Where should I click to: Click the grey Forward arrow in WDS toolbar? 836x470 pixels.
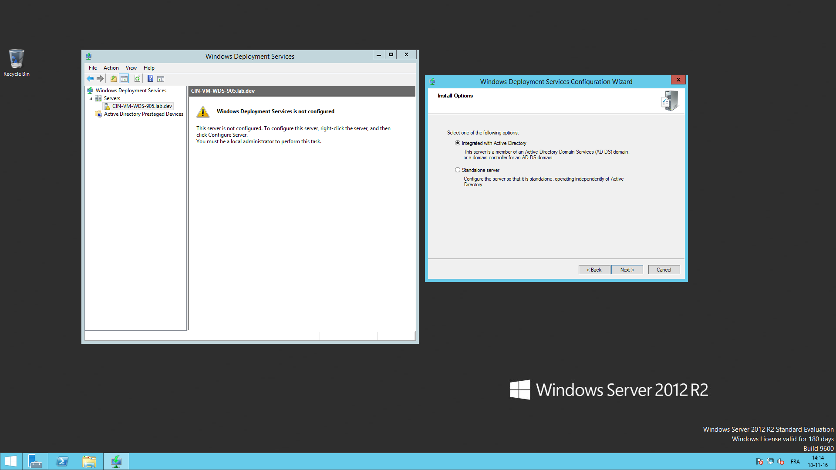100,79
